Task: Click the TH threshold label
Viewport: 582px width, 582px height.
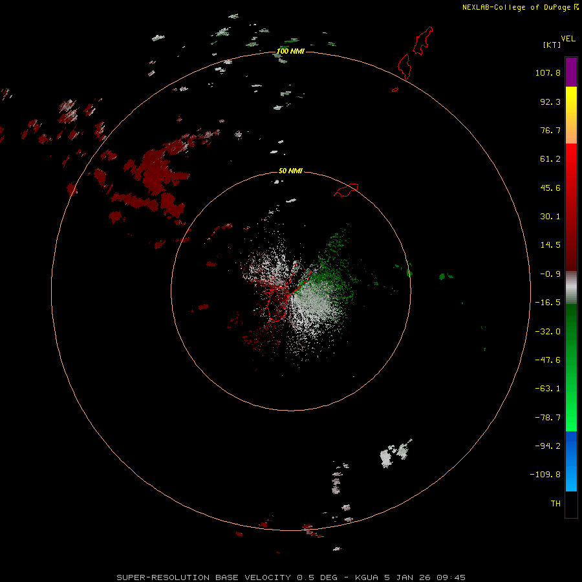Action: [x=555, y=504]
